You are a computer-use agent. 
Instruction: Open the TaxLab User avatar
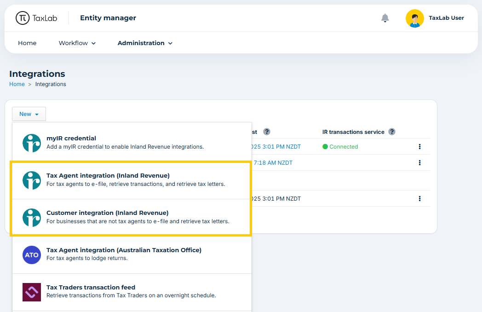[x=415, y=18]
